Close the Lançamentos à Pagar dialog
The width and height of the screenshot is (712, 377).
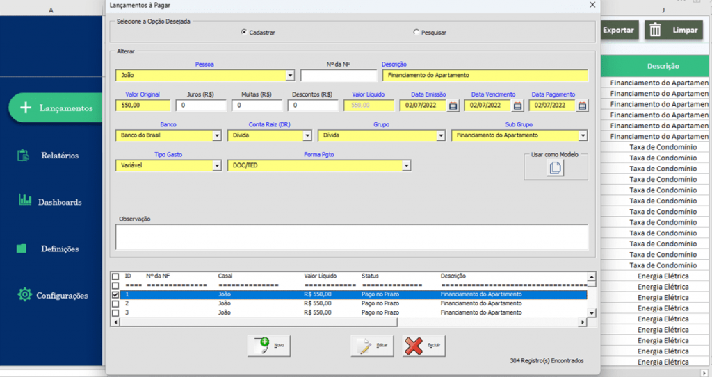(x=592, y=5)
